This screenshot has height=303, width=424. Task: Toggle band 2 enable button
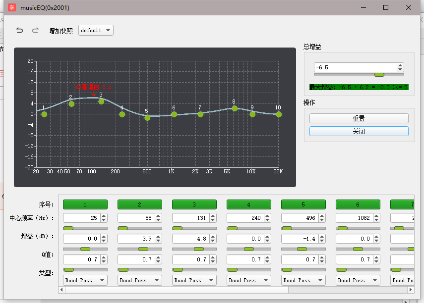pyautogui.click(x=140, y=204)
